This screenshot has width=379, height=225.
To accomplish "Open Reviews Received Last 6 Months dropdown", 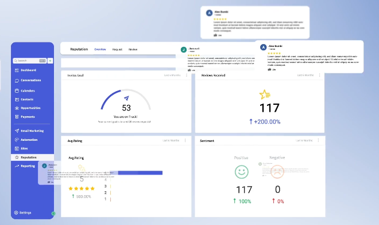I will coord(305,75).
